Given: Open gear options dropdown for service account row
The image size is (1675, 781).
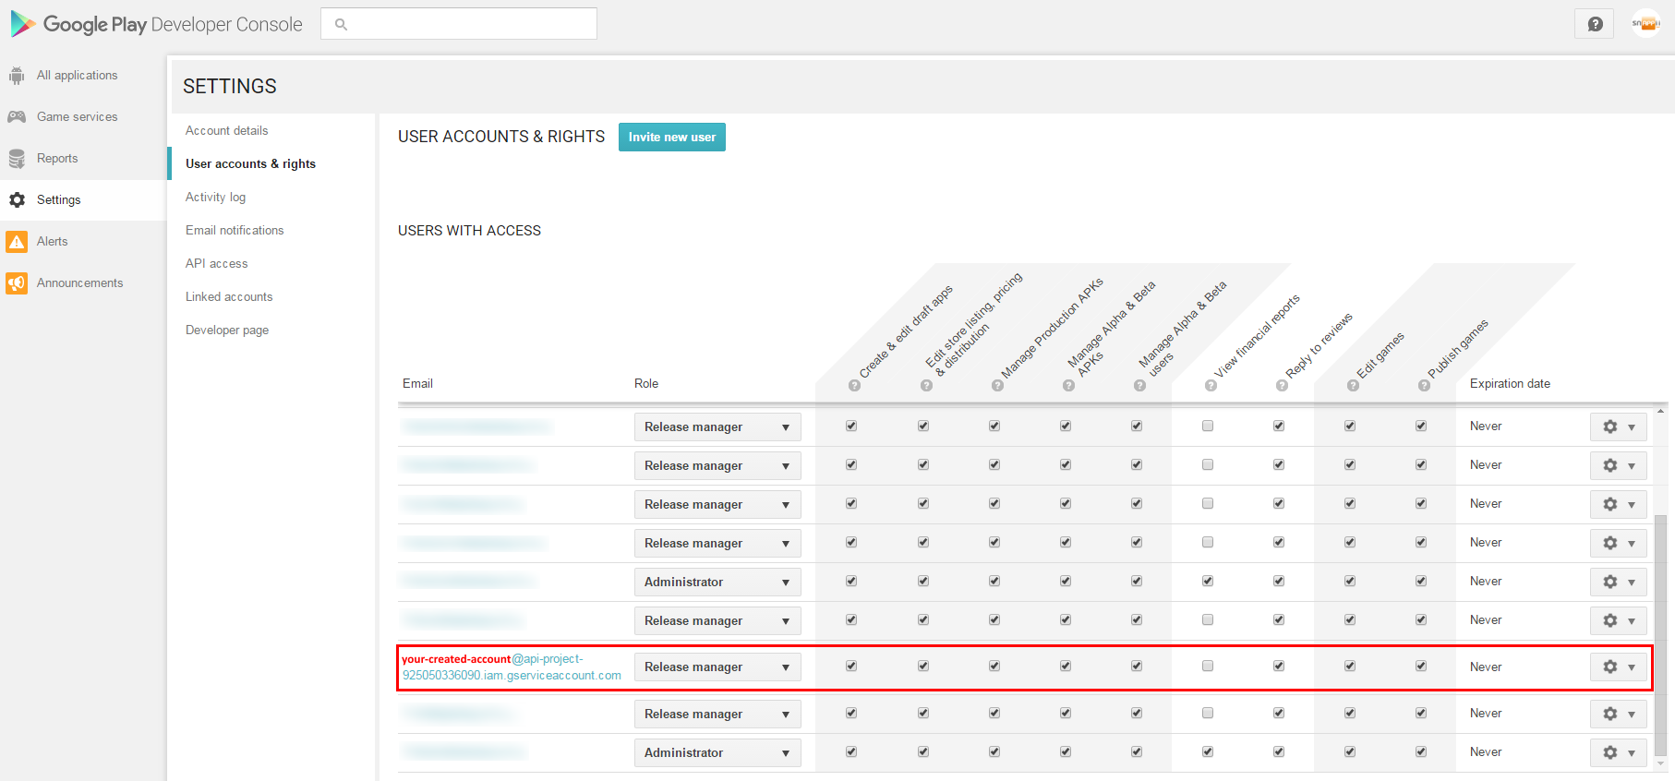Looking at the screenshot, I should tap(1618, 667).
